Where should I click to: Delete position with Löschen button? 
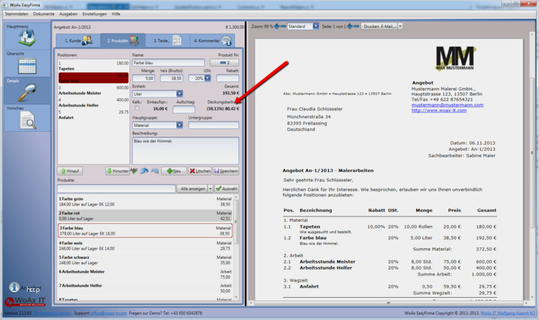199,171
